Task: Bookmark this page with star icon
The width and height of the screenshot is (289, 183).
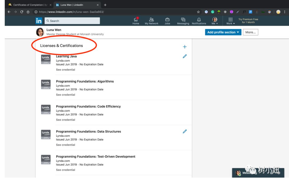Action: pyautogui.click(x=198, y=12)
